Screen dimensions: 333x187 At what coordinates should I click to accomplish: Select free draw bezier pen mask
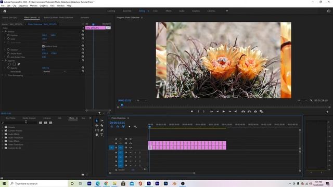click(19, 64)
